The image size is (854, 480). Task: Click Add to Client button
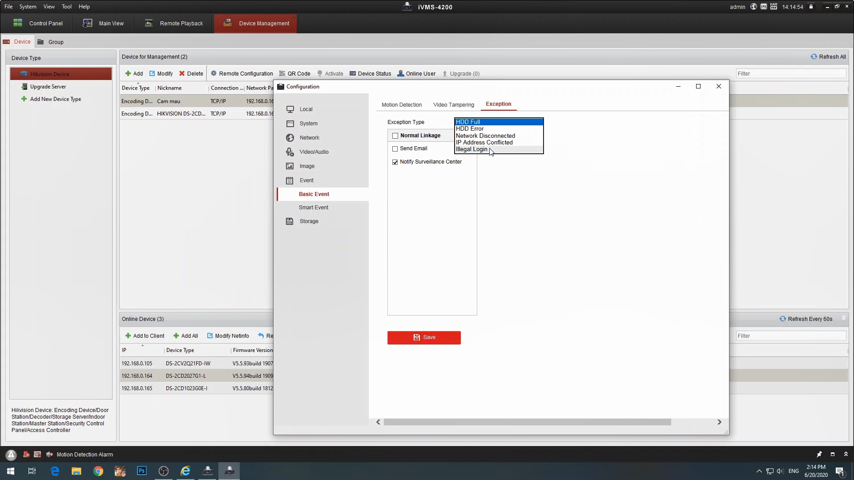point(145,336)
